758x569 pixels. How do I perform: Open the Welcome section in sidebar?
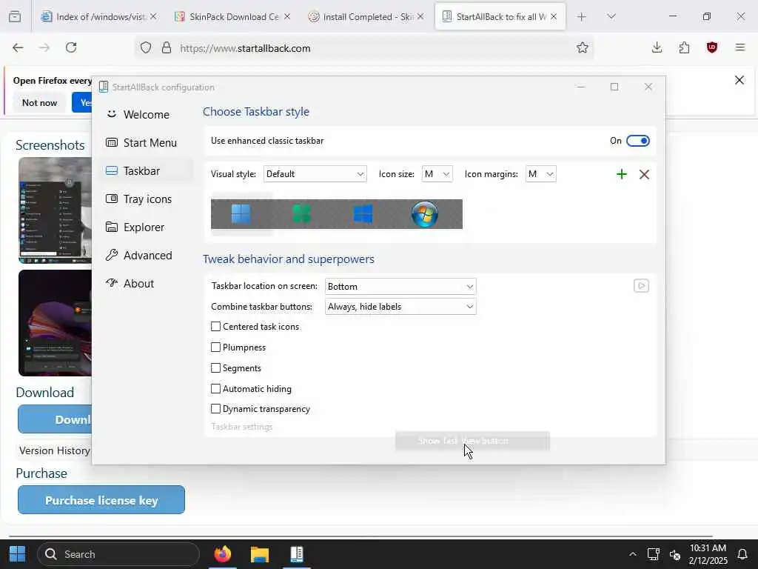tap(145, 115)
